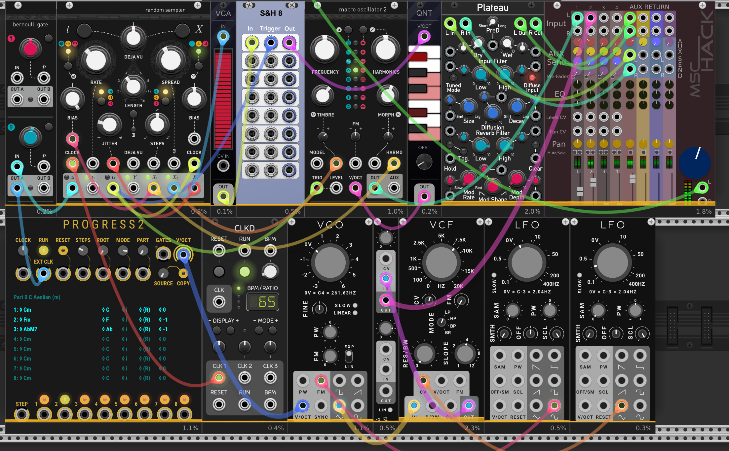The height and width of the screenshot is (451, 729).
Task: Click the bernoulli gate OUT B jack
Action: tap(44, 99)
